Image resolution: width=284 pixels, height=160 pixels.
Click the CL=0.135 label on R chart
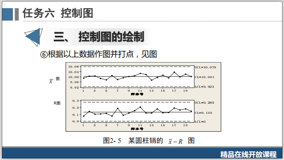203,113
